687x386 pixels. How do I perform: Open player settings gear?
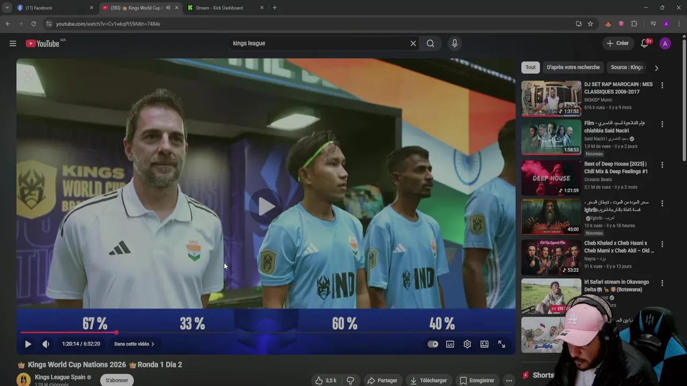click(x=467, y=344)
